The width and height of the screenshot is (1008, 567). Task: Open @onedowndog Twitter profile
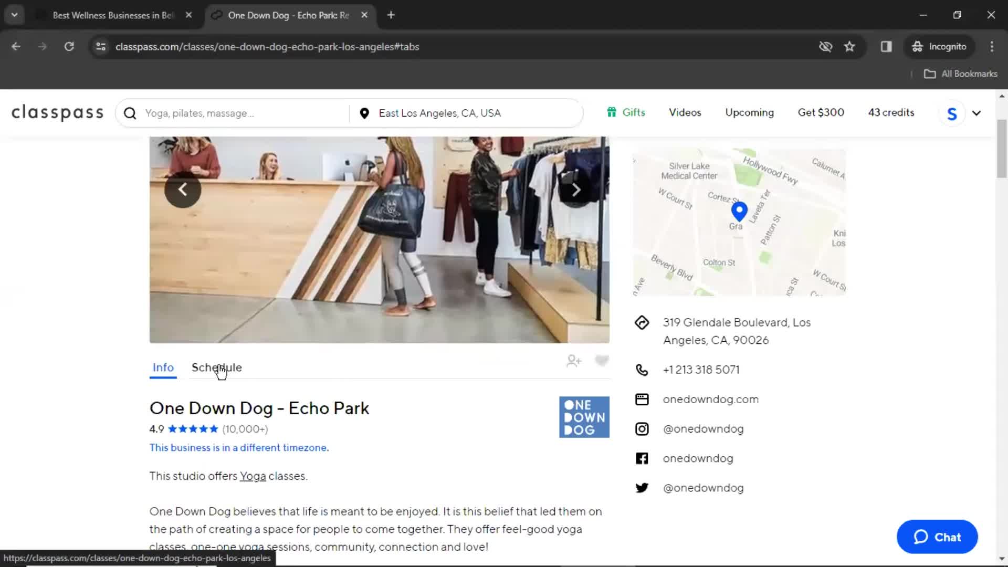pyautogui.click(x=703, y=488)
